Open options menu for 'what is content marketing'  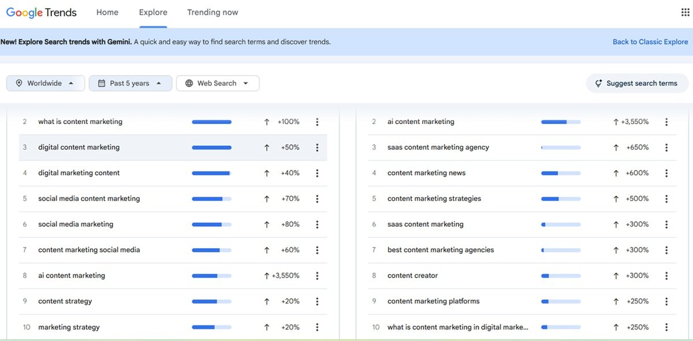(317, 122)
